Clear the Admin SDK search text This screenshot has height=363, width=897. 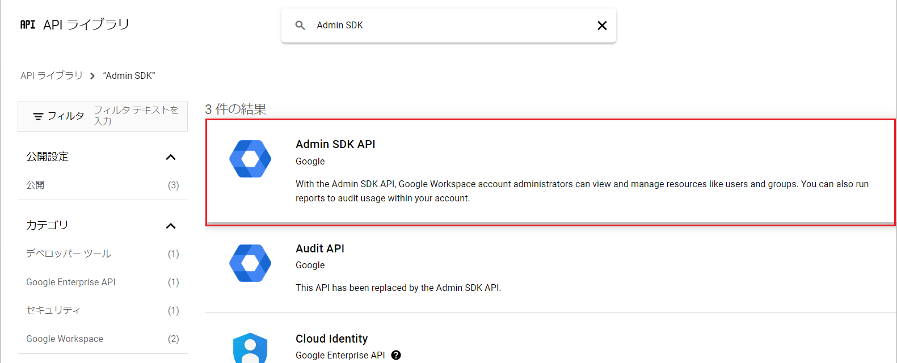pyautogui.click(x=602, y=26)
